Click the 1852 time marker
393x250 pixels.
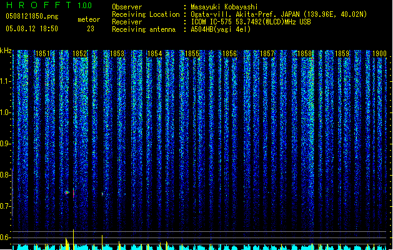click(80, 54)
